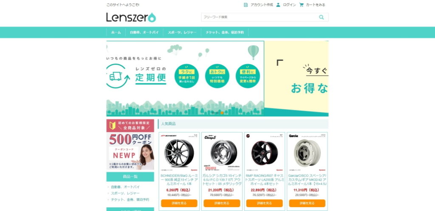The width and height of the screenshot is (435, 211).
Task: Open the Garcia/CISCO wheel thumbnail
Action: tap(307, 153)
